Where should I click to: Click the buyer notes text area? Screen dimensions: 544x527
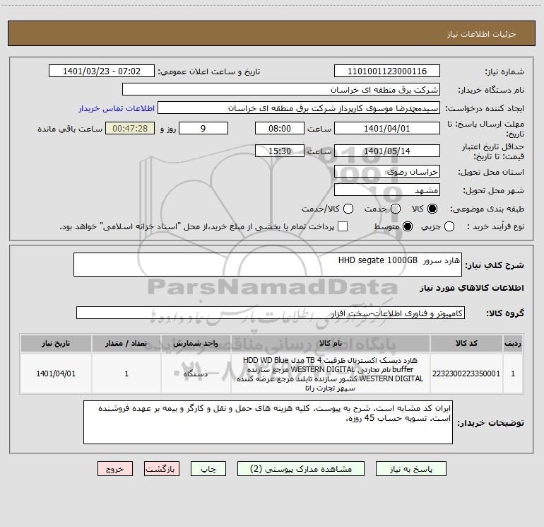point(268,422)
